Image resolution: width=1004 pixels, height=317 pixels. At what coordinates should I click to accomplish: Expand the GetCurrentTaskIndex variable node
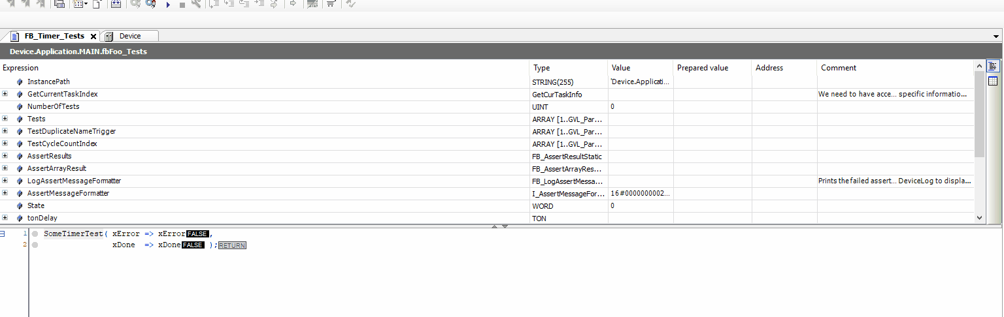(x=5, y=94)
